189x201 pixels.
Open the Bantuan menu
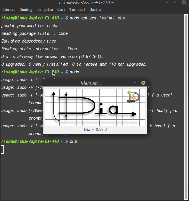pos(96,10)
